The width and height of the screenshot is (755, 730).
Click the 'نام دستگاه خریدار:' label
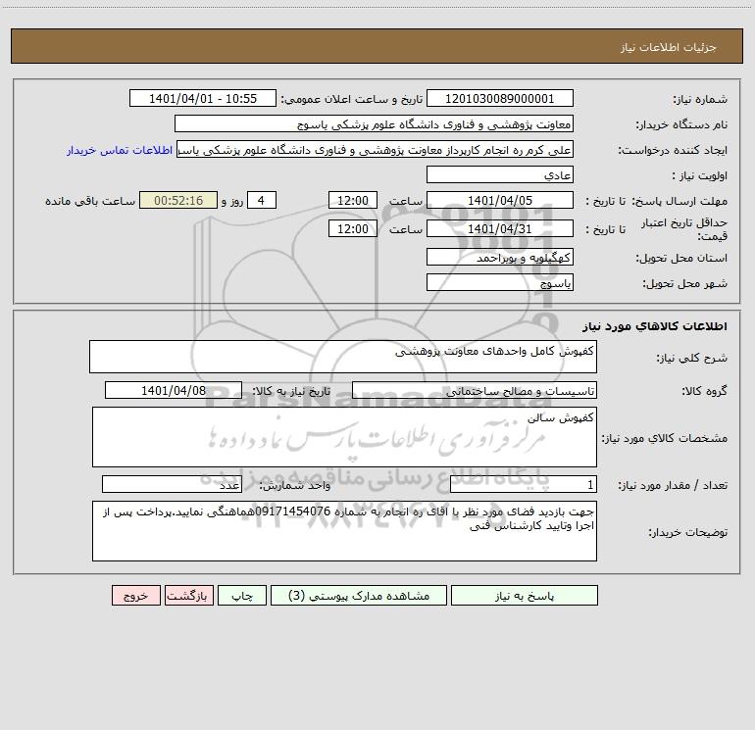coord(681,124)
